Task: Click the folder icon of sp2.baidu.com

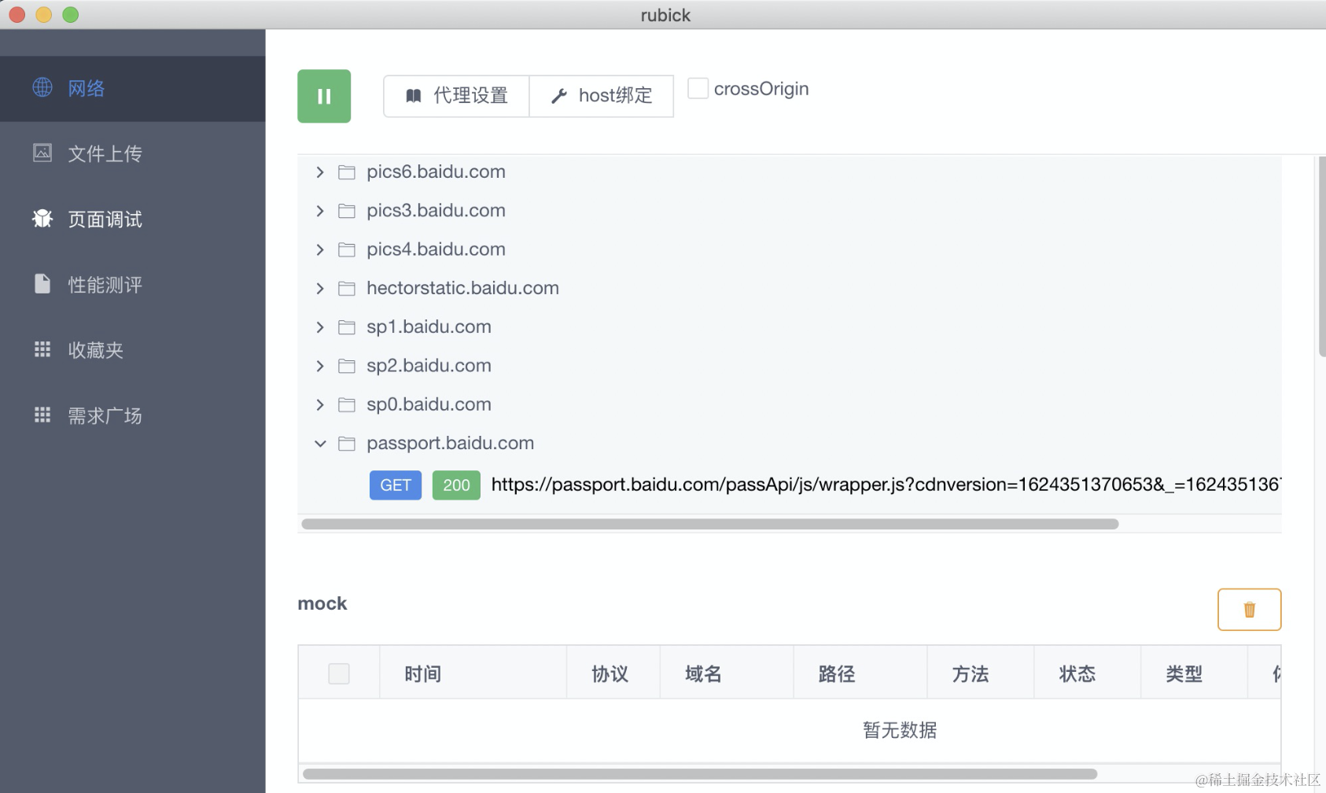Action: tap(347, 366)
